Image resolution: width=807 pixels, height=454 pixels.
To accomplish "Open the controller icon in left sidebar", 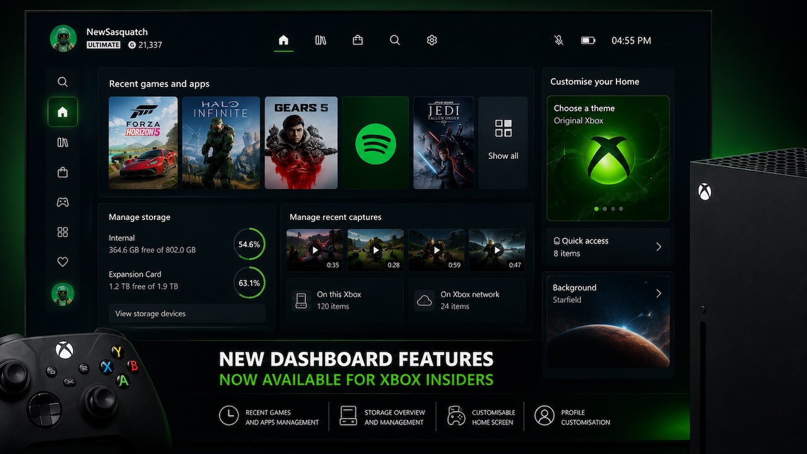I will click(x=62, y=202).
